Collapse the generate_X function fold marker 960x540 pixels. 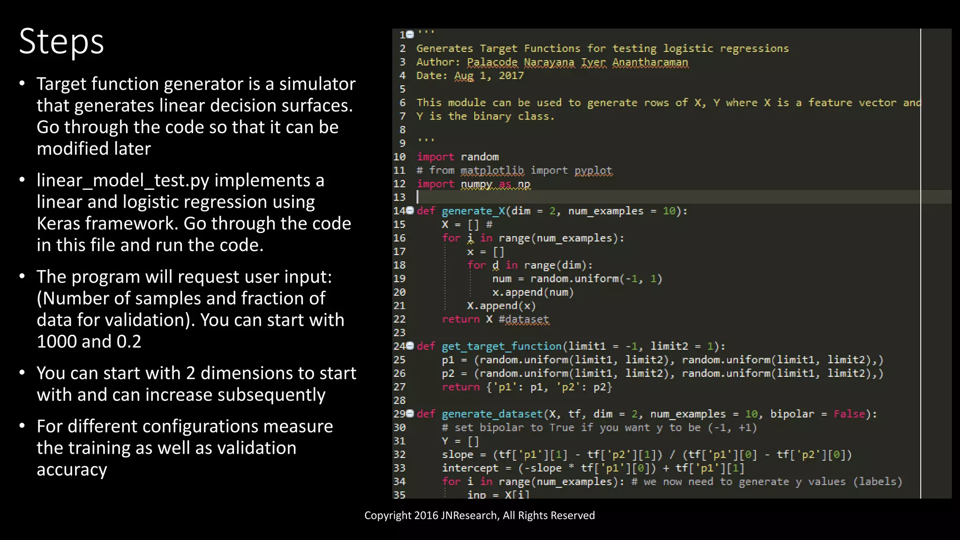pos(410,210)
